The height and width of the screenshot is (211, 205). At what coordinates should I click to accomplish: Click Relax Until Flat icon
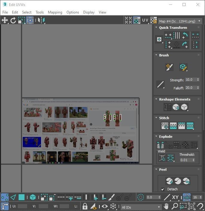pos(176,107)
